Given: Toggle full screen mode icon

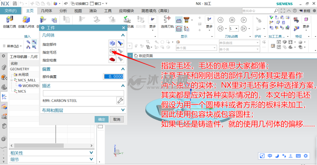Looking at the screenshot, I should pos(283,11).
